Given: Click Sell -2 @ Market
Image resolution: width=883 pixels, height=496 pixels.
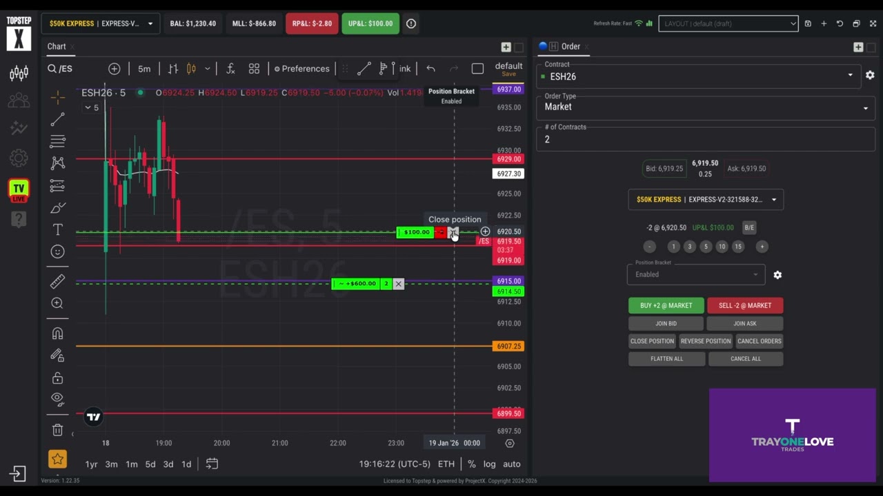Looking at the screenshot, I should (x=745, y=305).
